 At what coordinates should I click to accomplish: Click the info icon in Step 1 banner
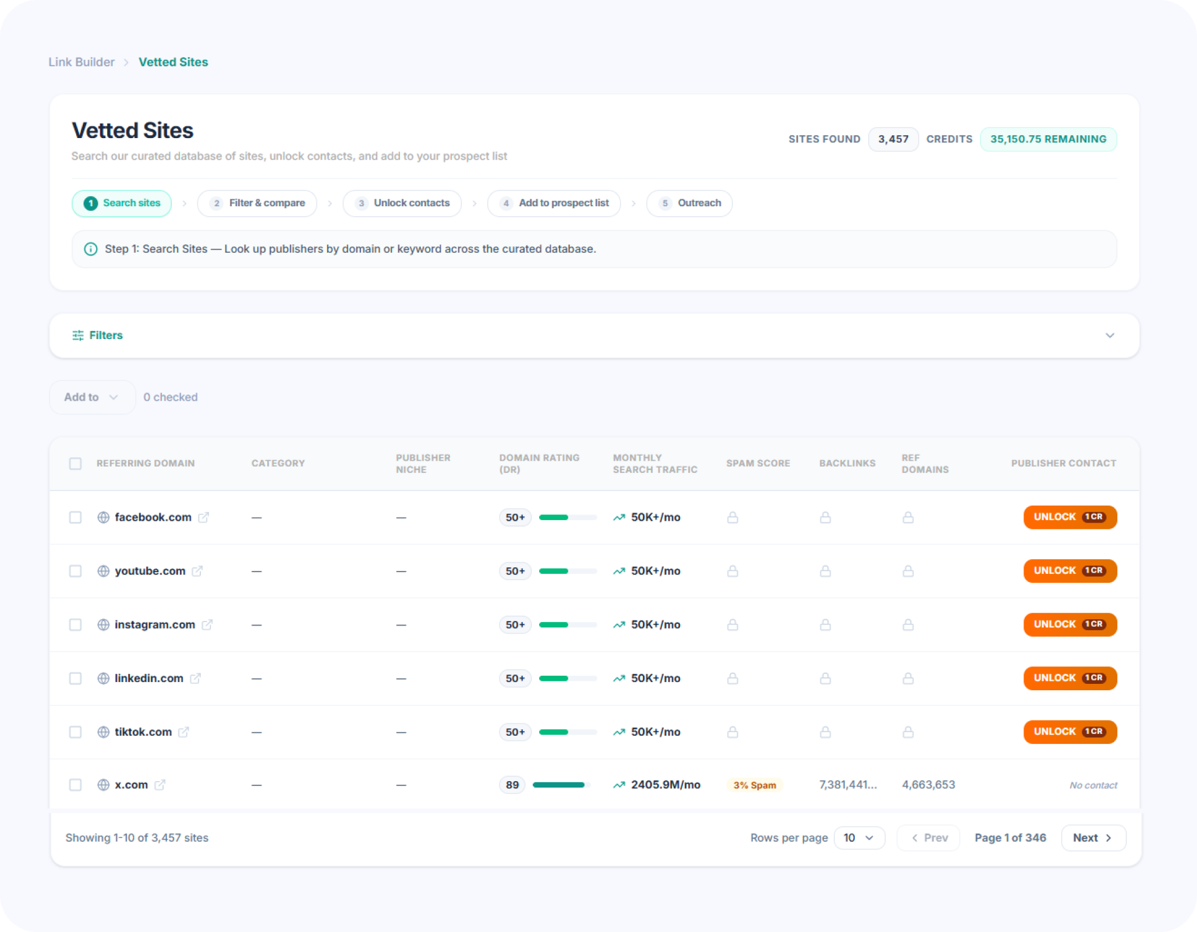pyautogui.click(x=91, y=249)
